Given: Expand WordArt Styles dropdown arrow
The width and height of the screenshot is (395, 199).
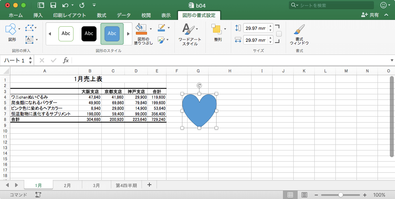Looking at the screenshot, I should pyautogui.click(x=197, y=29).
